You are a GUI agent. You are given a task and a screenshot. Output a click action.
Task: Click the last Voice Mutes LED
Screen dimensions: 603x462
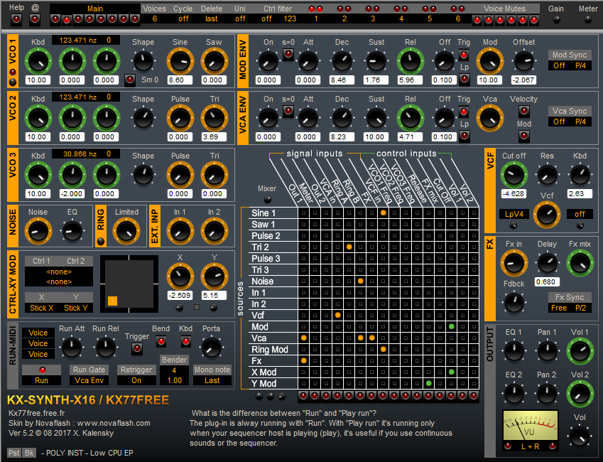534,21
